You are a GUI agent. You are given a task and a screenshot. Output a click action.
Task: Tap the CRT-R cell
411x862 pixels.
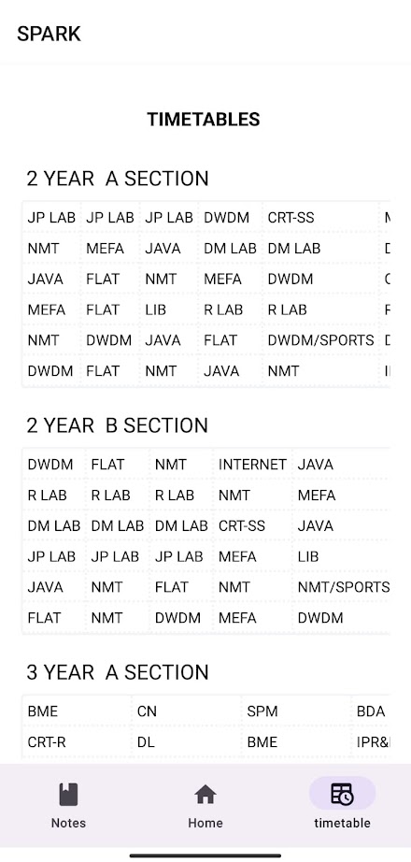click(x=47, y=742)
